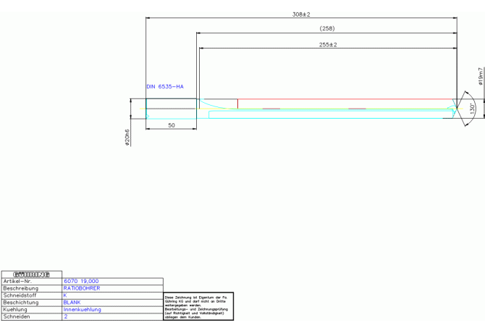Click the Gühring logo in the title block
Image resolution: width=485 pixels, height=333 pixels.
coord(31,274)
